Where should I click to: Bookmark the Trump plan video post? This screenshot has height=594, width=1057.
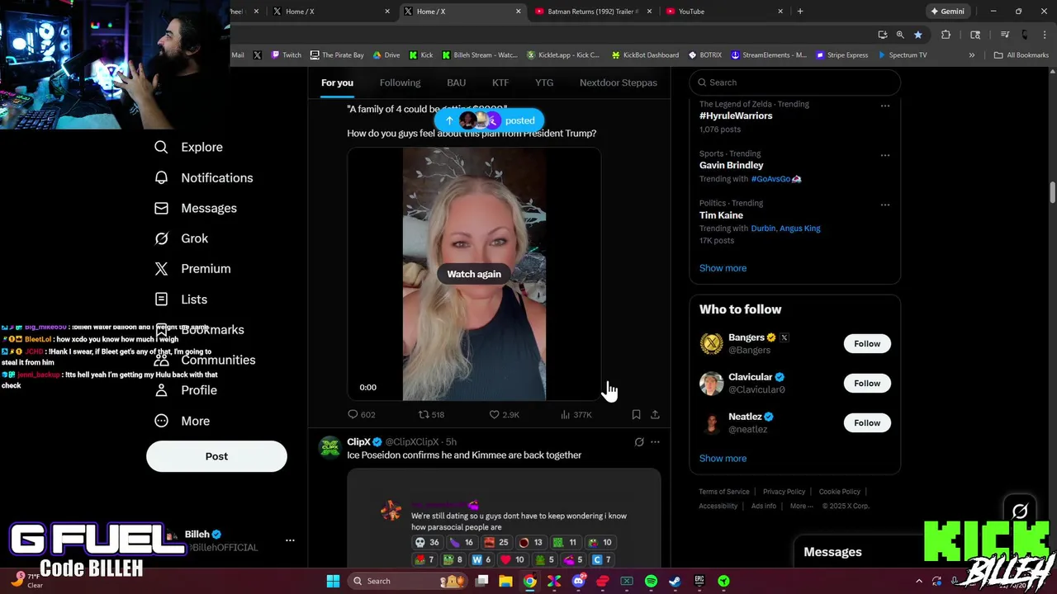click(636, 414)
